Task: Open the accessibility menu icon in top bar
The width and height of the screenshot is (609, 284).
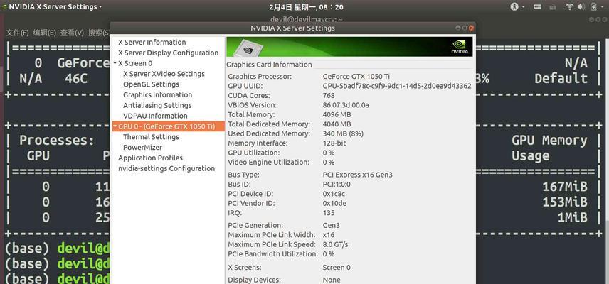Action: pos(514,6)
